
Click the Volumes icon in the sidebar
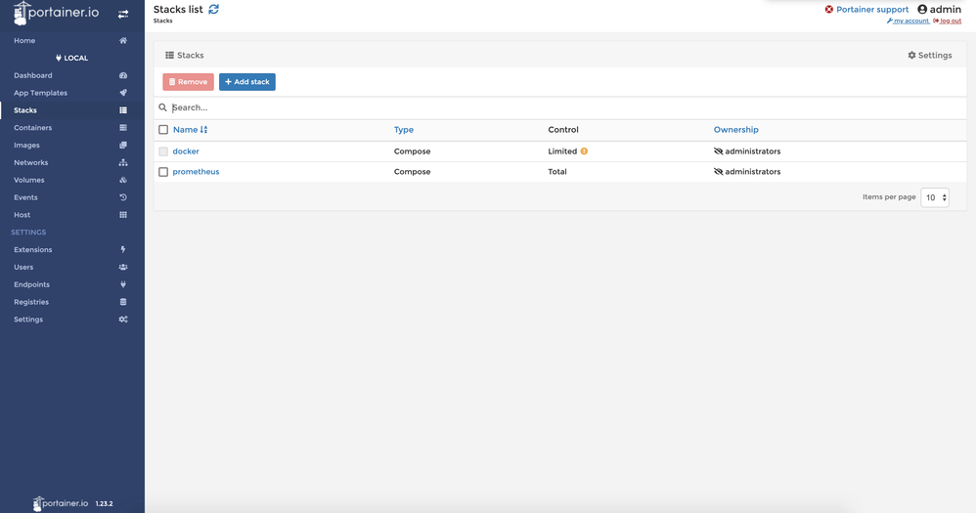[x=123, y=180]
